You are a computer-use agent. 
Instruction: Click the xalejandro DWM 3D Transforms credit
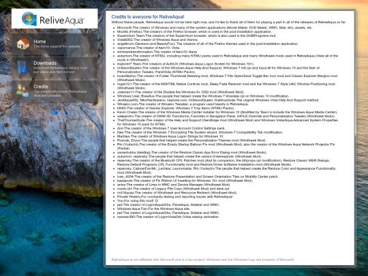pos(226,116)
